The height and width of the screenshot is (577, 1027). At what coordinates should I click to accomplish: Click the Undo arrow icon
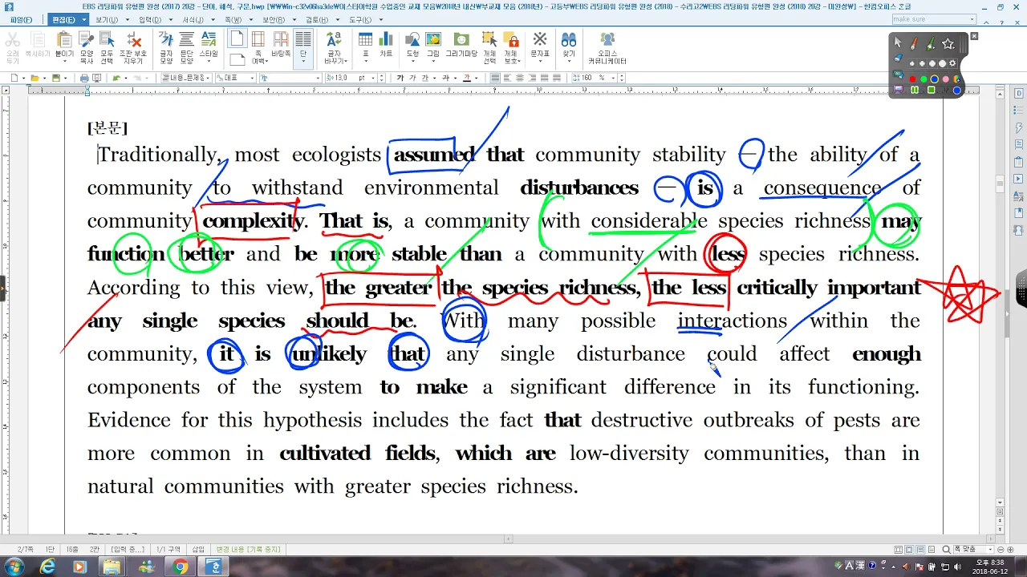pos(116,78)
